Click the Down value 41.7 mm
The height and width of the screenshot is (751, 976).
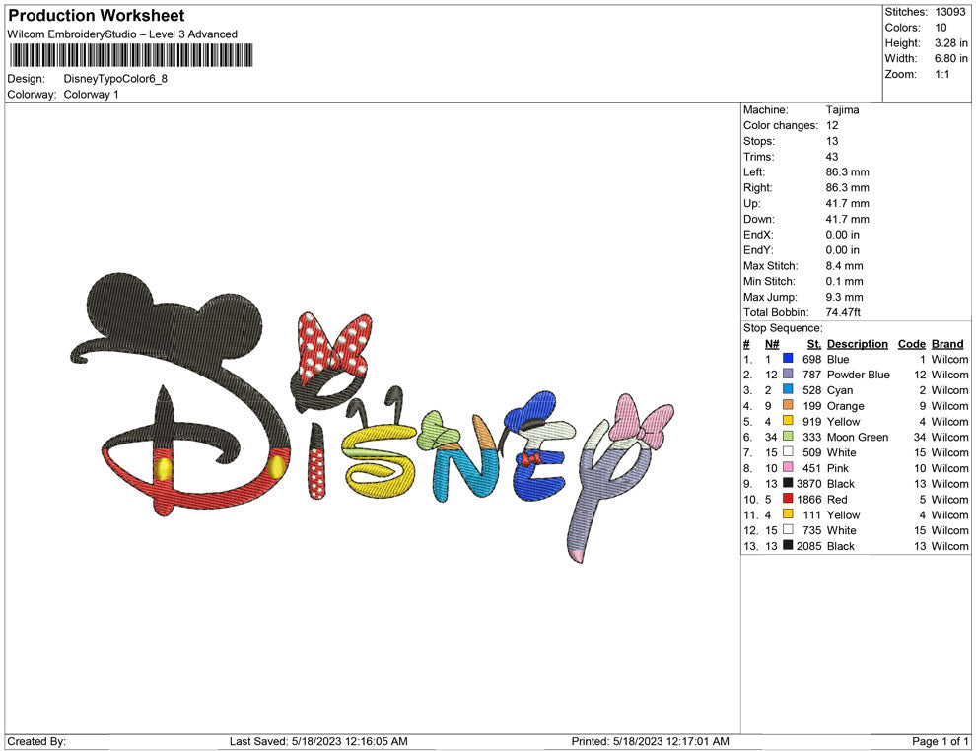(x=847, y=219)
